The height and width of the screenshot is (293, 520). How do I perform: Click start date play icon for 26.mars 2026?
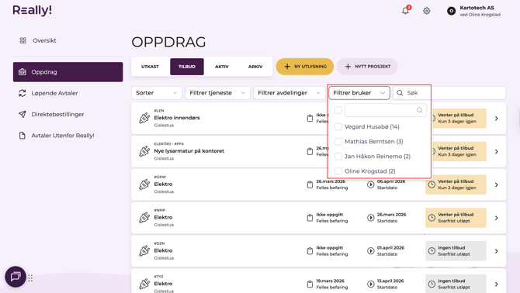pyautogui.click(x=371, y=218)
